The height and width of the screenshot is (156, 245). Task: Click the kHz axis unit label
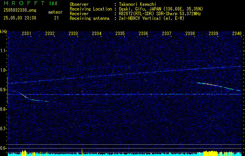[4, 32]
